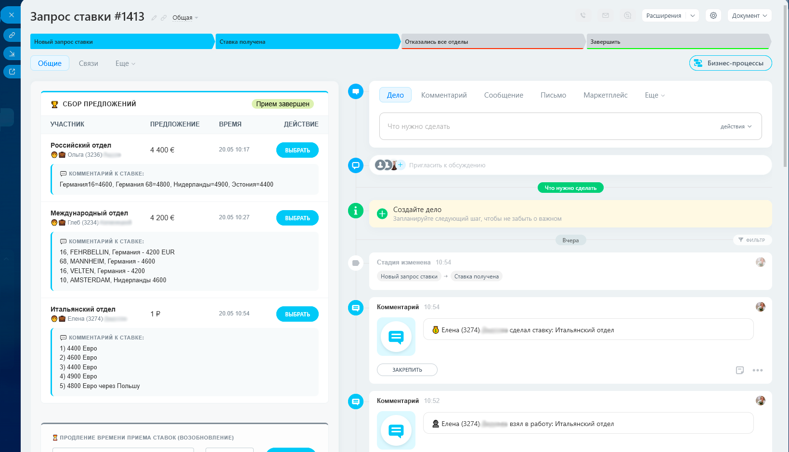Select the Комментарий timeline tab
Viewport: 789px width, 452px height.
coord(444,95)
